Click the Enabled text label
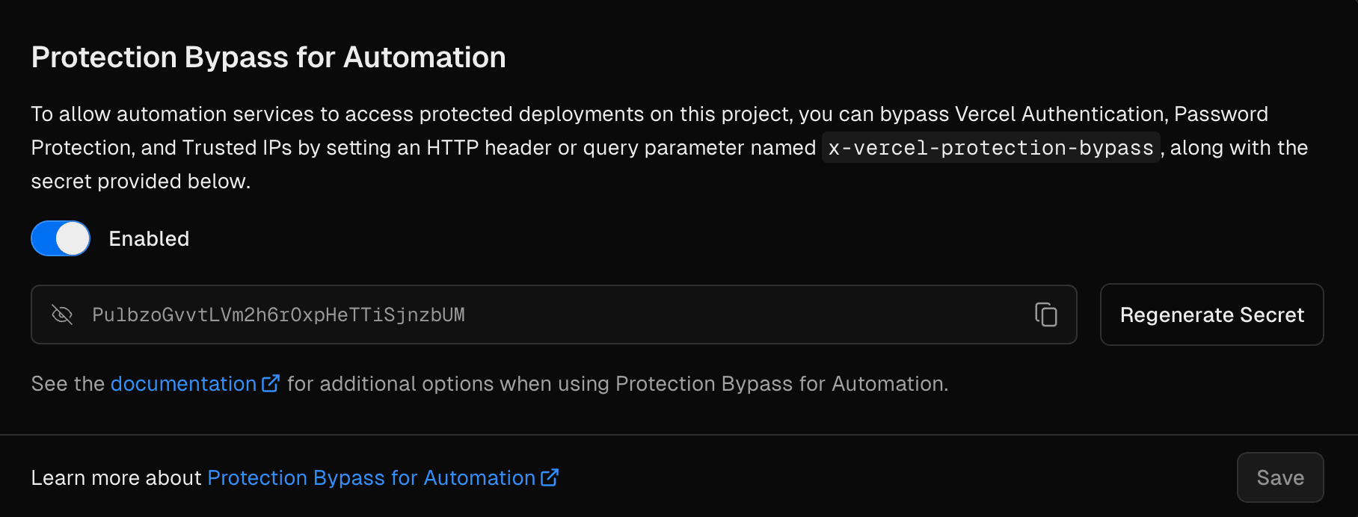 click(149, 238)
